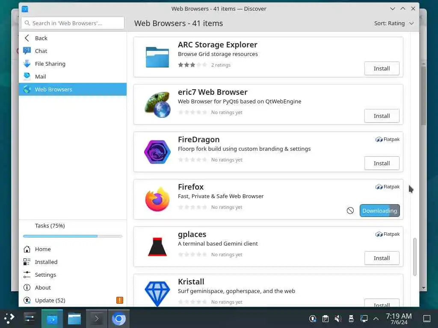Install ARC Storage Explorer
This screenshot has height=328, width=438.
(x=382, y=68)
